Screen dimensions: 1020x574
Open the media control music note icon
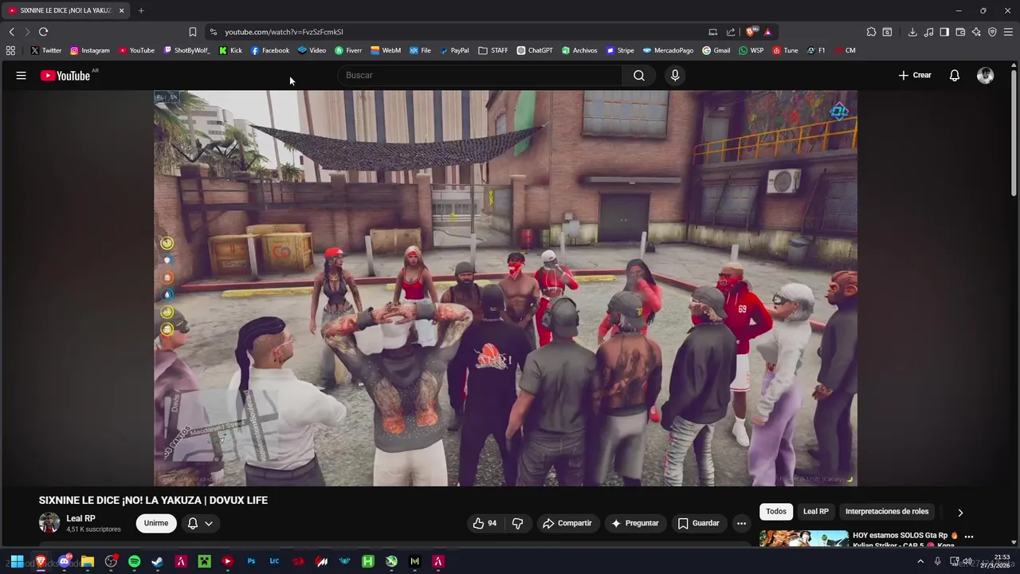pyautogui.click(x=928, y=32)
